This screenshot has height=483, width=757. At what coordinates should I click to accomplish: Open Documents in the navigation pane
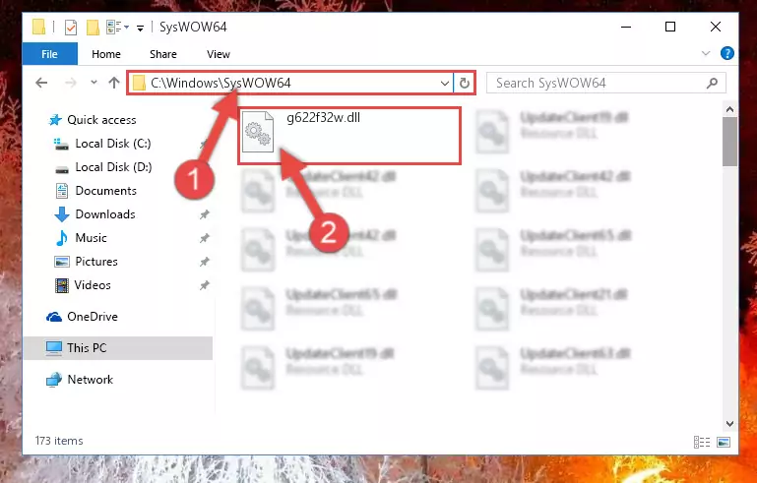click(105, 191)
